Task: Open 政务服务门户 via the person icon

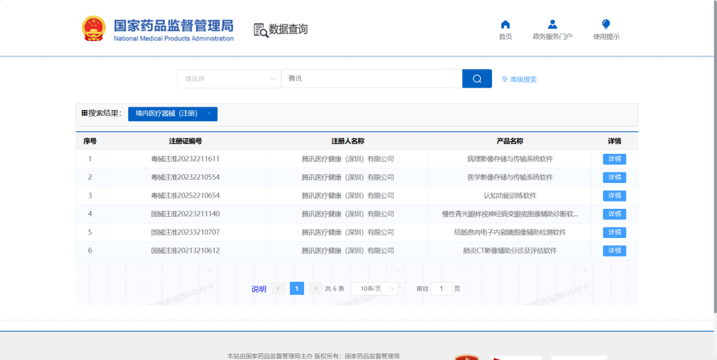Action: [552, 25]
